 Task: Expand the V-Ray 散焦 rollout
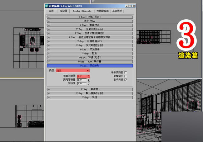[x=90, y=54]
